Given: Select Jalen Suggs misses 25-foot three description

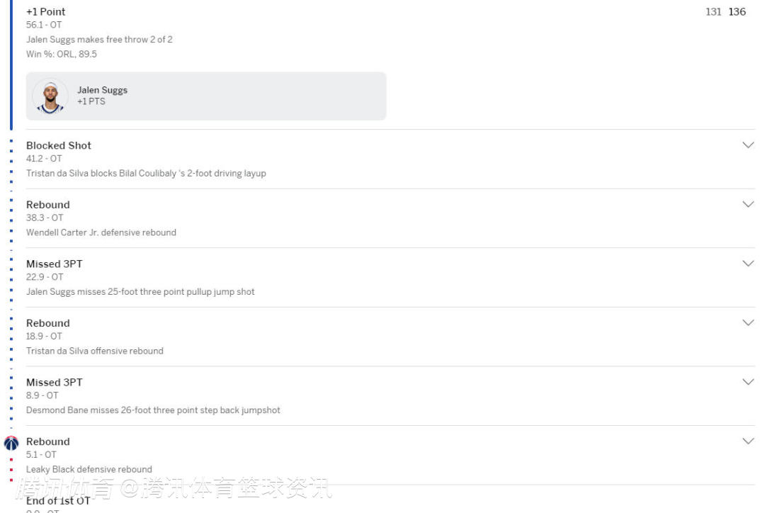Looking at the screenshot, I should coord(140,291).
